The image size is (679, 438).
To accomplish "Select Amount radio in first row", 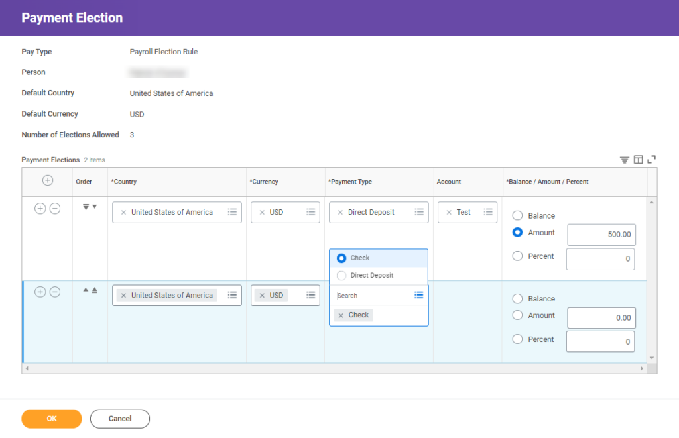I will pyautogui.click(x=517, y=233).
